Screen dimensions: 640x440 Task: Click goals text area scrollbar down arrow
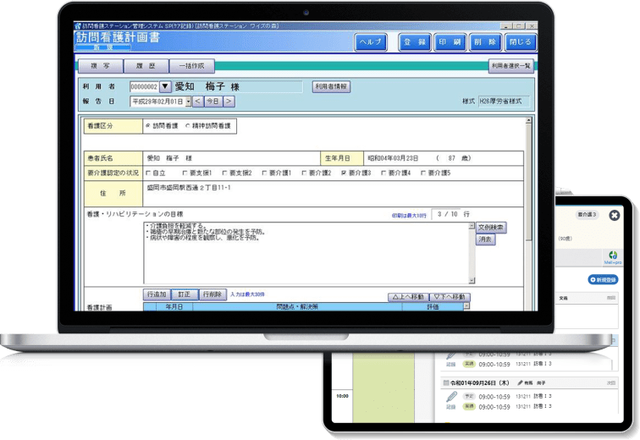point(472,281)
